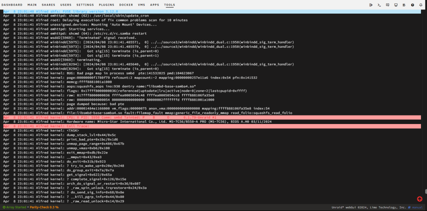Open the system info monitor icon
The image size is (427, 211).
coord(396,5)
